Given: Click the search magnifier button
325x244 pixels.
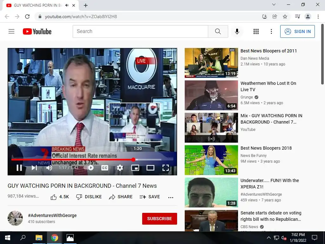Looking at the screenshot, I should click(x=218, y=31).
